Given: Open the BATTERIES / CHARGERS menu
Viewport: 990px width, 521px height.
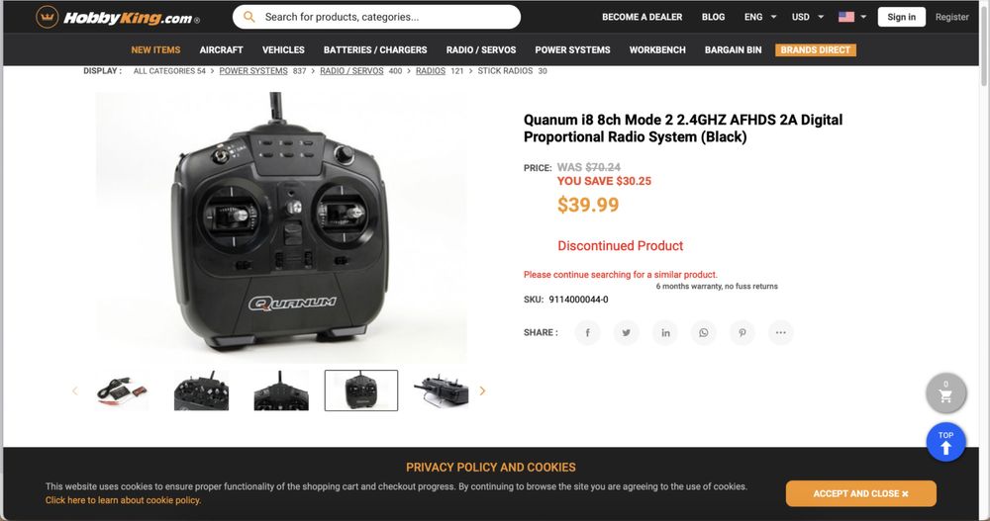Looking at the screenshot, I should [x=375, y=49].
